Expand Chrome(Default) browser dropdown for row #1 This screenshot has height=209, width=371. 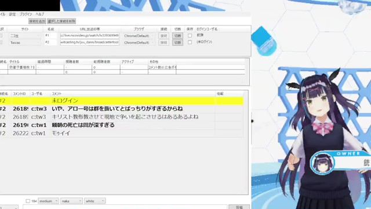[139, 36]
